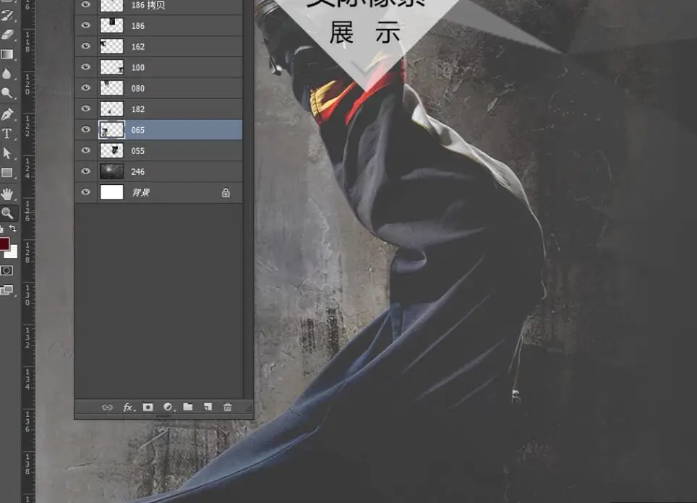697x503 pixels.
Task: Select the Eraser tool
Action: pos(7,35)
